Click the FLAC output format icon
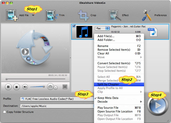The height and width of the screenshot is (123, 171). coord(153,32)
